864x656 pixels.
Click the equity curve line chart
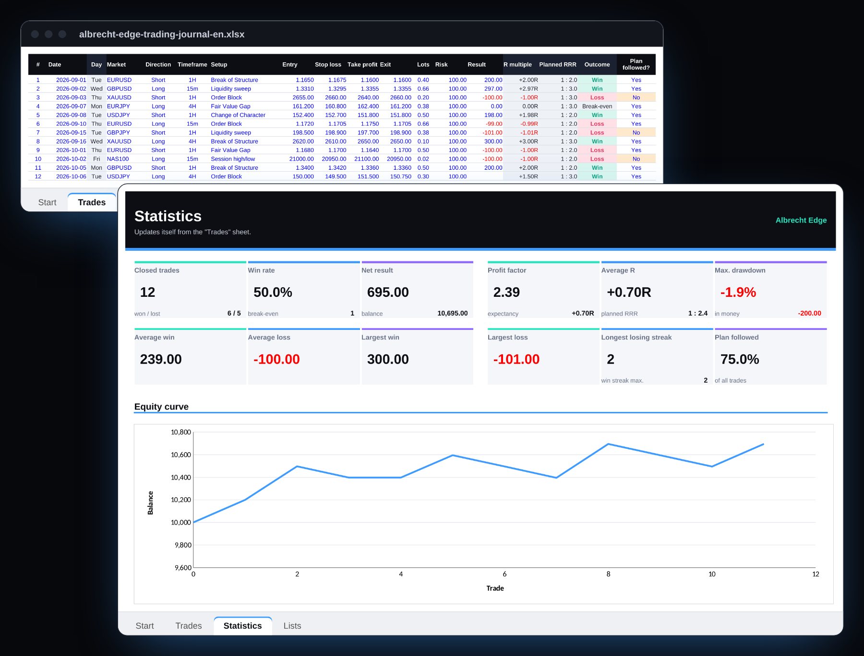pos(483,514)
